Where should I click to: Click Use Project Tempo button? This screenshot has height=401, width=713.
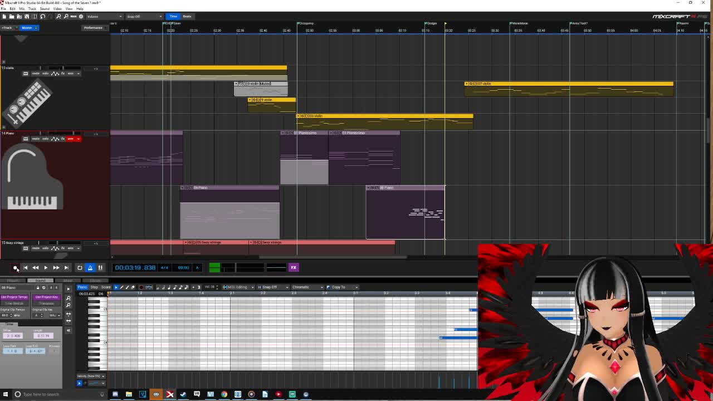point(14,297)
